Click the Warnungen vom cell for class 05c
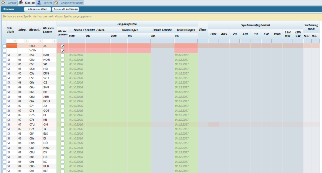This screenshot has width=322, height=173. 119,64
